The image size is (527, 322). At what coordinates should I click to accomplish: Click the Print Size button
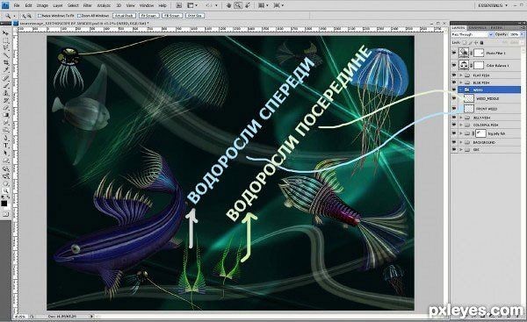pos(195,16)
